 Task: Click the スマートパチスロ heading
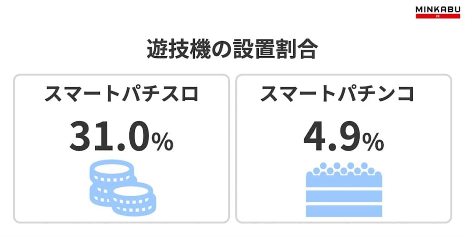pyautogui.click(x=122, y=94)
